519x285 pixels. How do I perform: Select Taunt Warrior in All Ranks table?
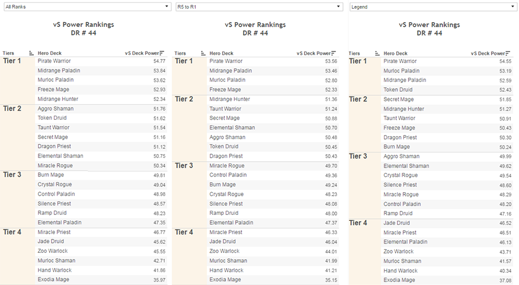(x=54, y=127)
